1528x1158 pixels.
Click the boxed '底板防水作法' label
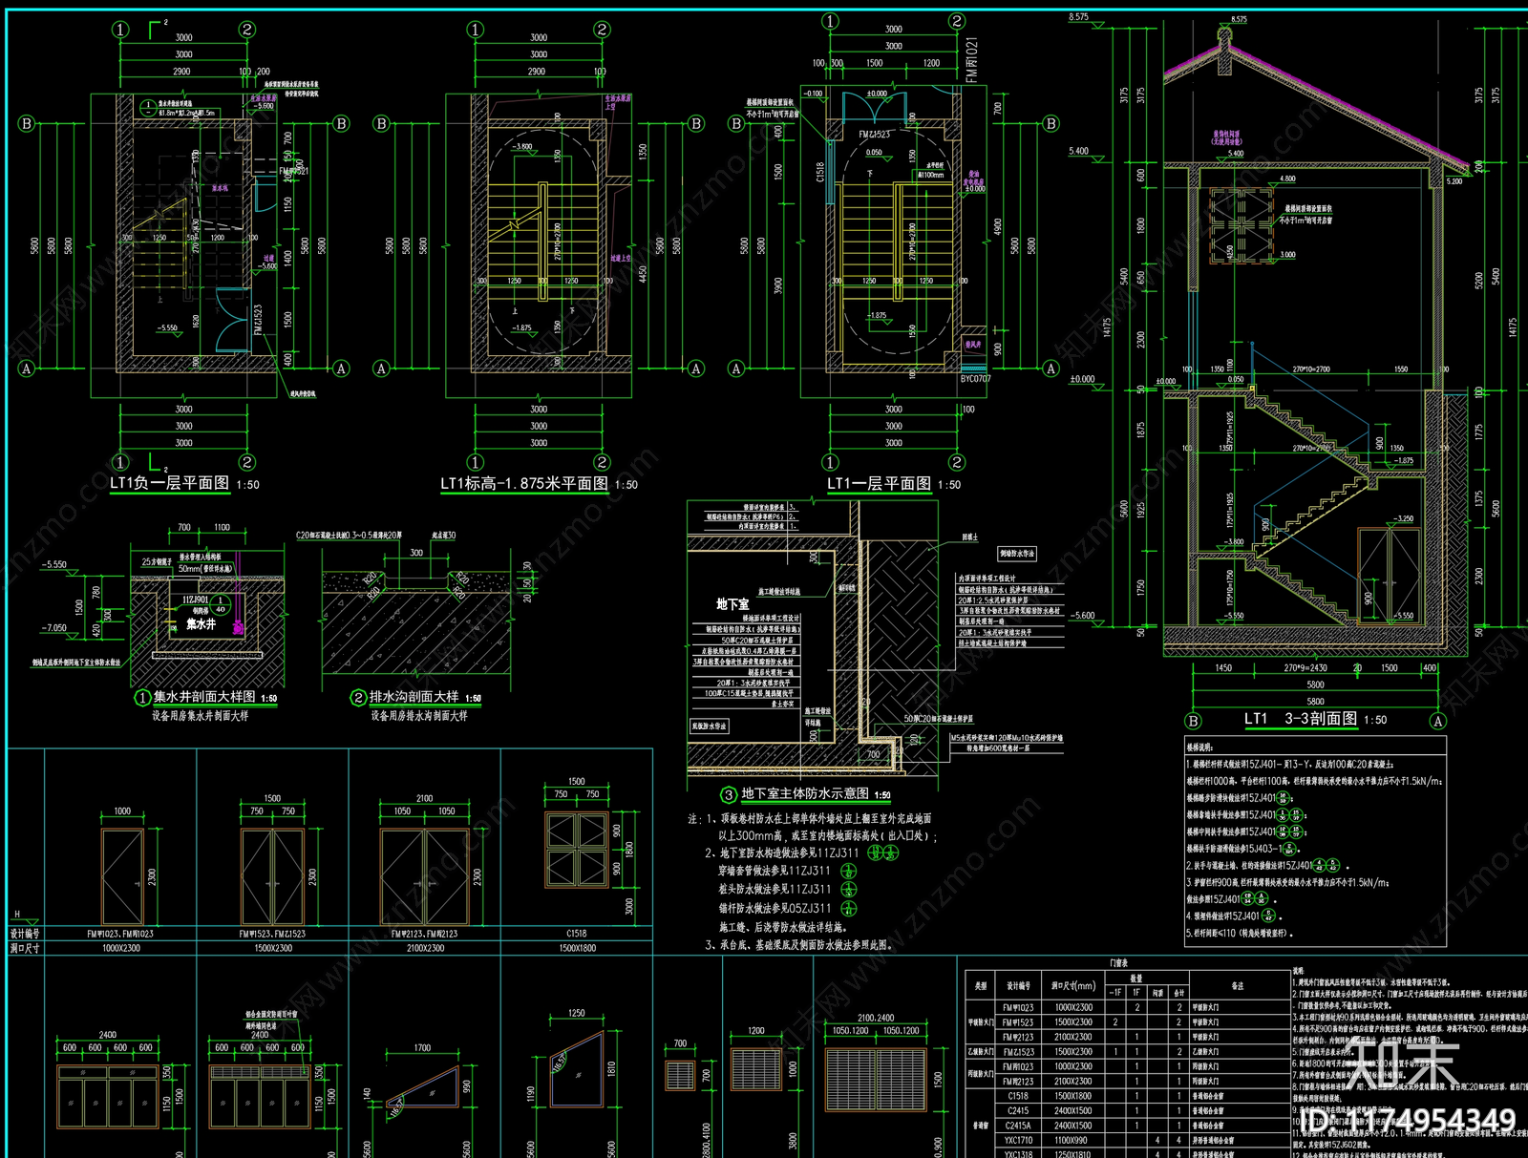710,726
